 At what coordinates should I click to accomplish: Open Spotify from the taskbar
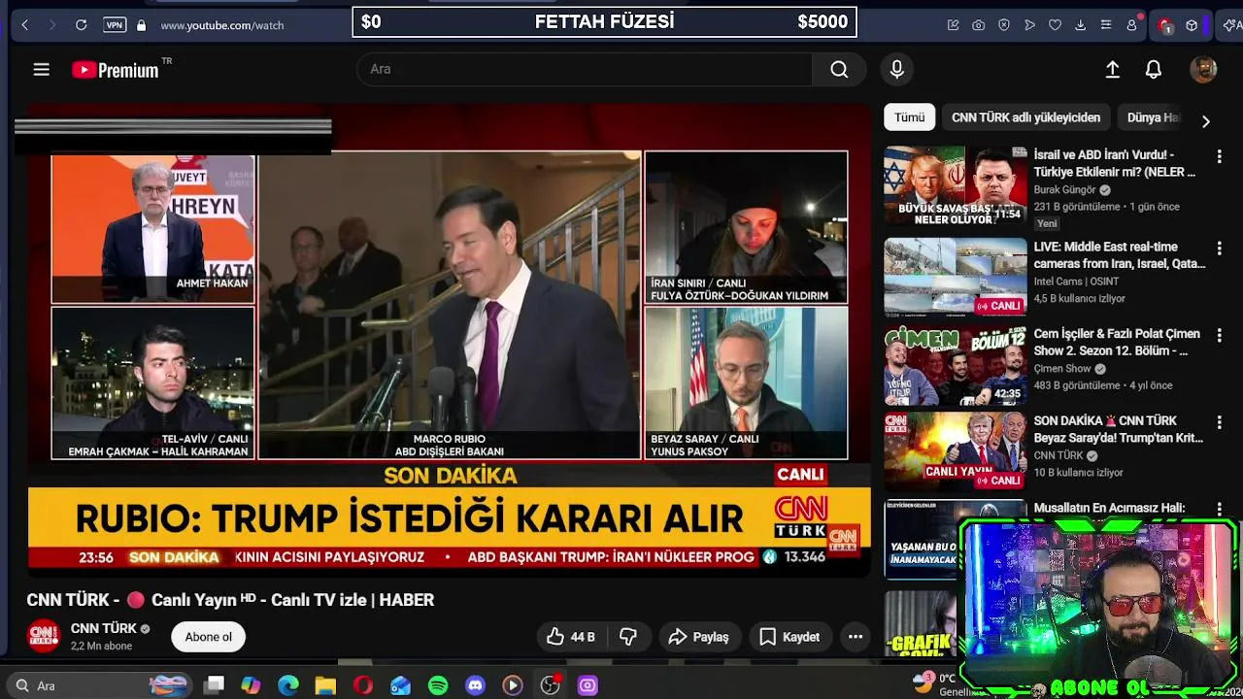438,685
